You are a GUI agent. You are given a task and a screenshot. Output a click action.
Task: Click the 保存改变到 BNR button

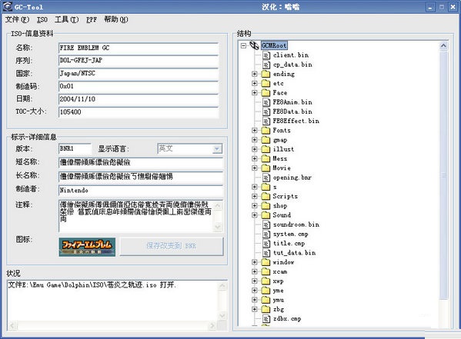click(x=172, y=246)
